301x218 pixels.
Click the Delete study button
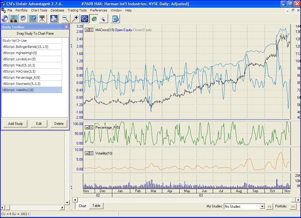(59, 124)
